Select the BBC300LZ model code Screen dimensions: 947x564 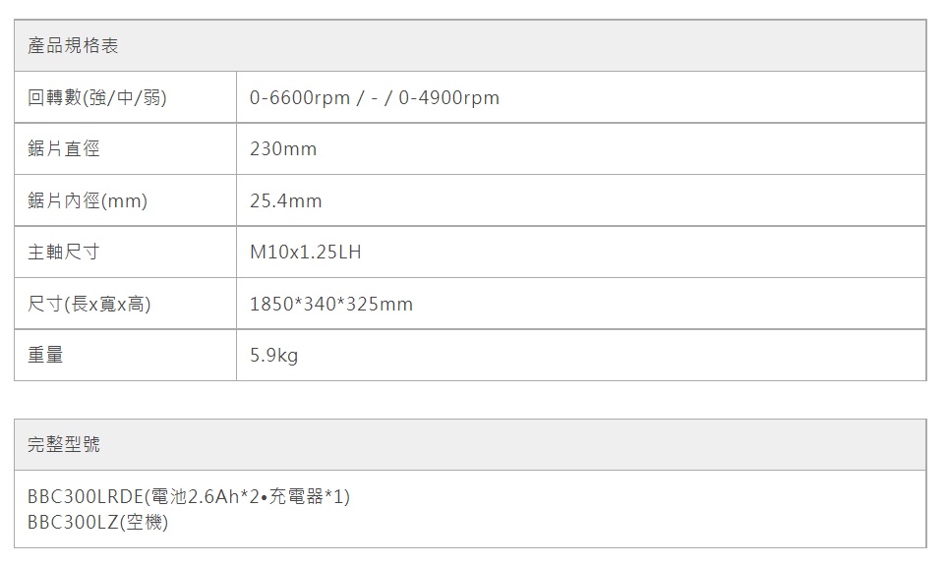coord(74,523)
